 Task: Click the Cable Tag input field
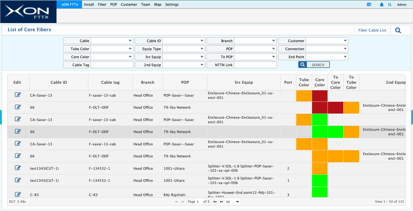point(112,65)
